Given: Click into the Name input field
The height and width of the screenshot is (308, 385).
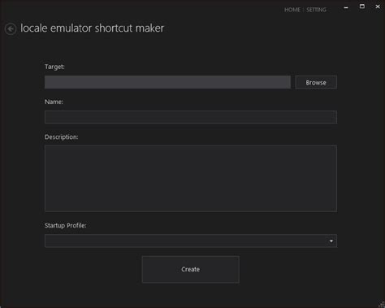Looking at the screenshot, I should pyautogui.click(x=191, y=117).
